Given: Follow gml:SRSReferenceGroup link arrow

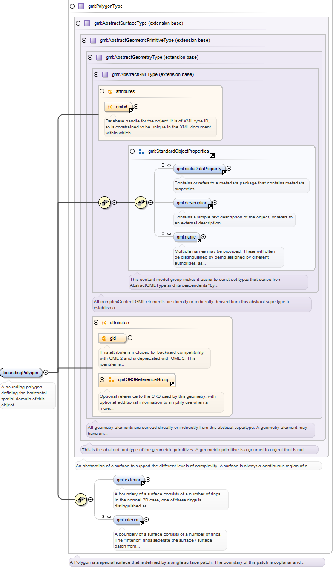Looking at the screenshot, I should [172, 384].
